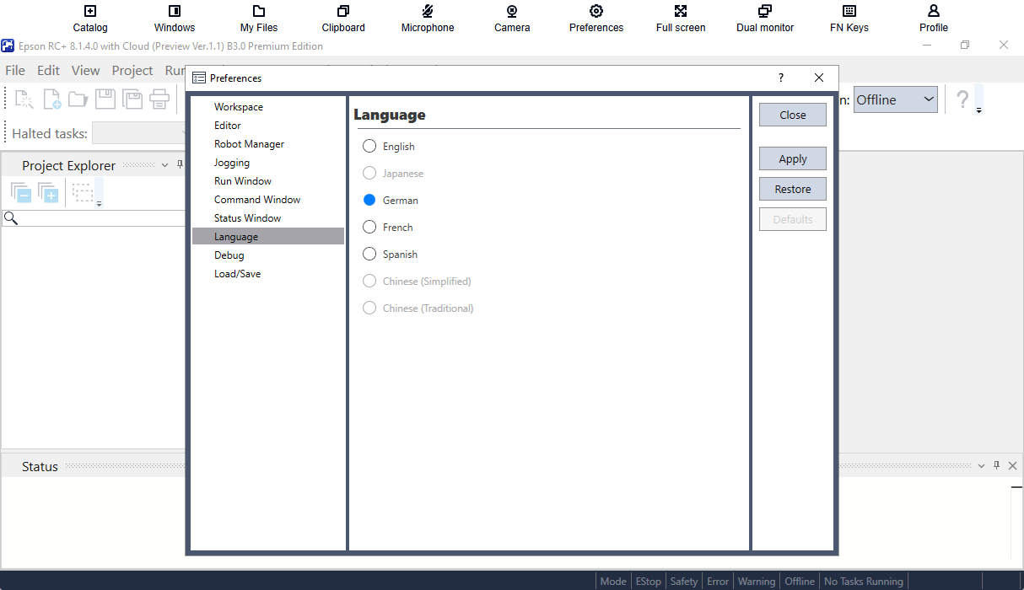Click the Save toolbar icon
1024x590 pixels.
(105, 99)
